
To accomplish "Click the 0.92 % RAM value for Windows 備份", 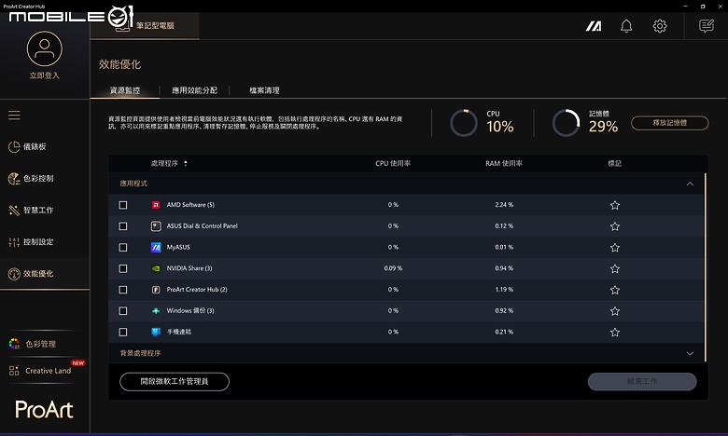I will pyautogui.click(x=504, y=311).
